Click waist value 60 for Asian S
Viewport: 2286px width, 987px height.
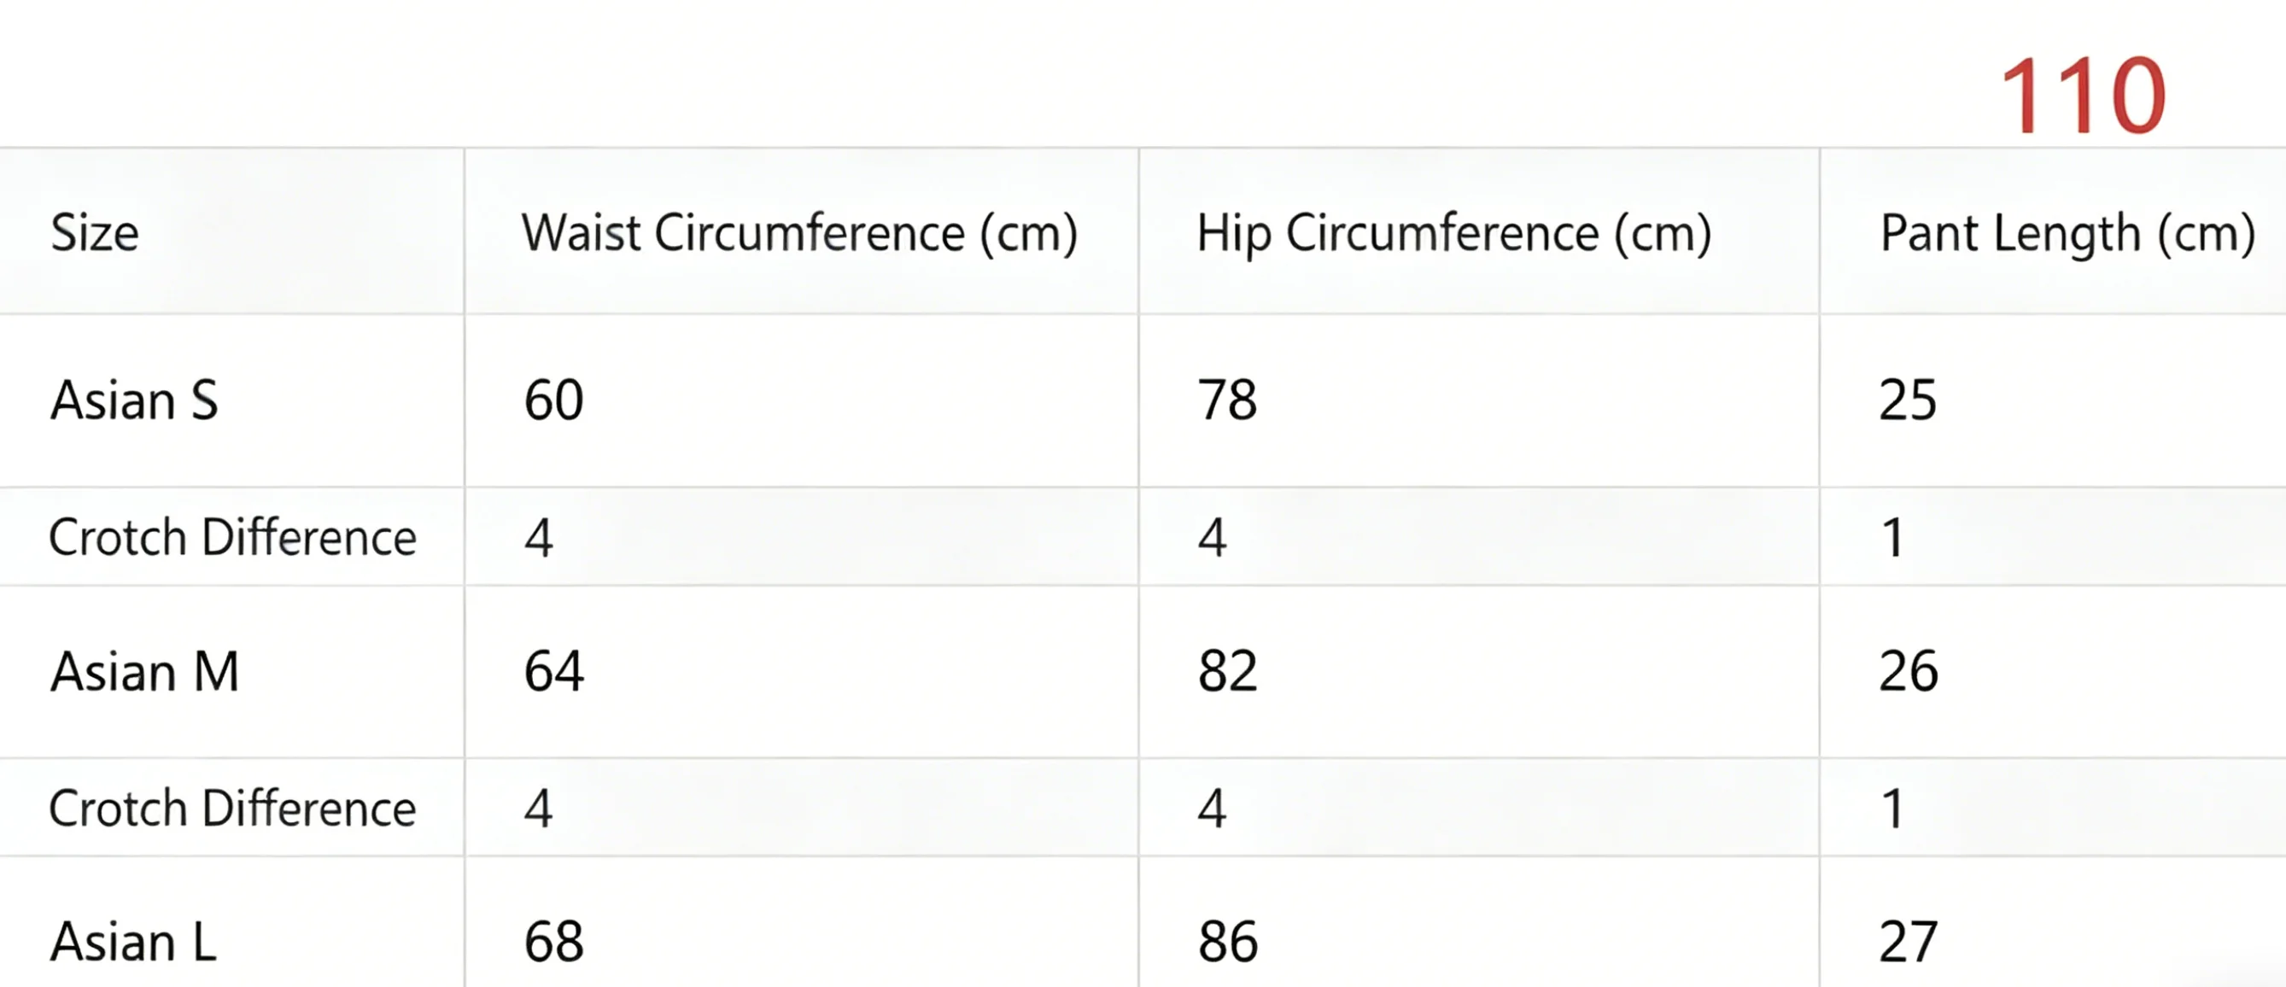point(553,400)
